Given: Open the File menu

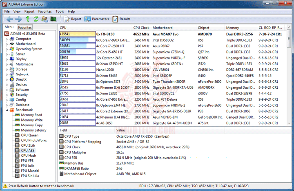Looking at the screenshot, I should click(x=7, y=11).
